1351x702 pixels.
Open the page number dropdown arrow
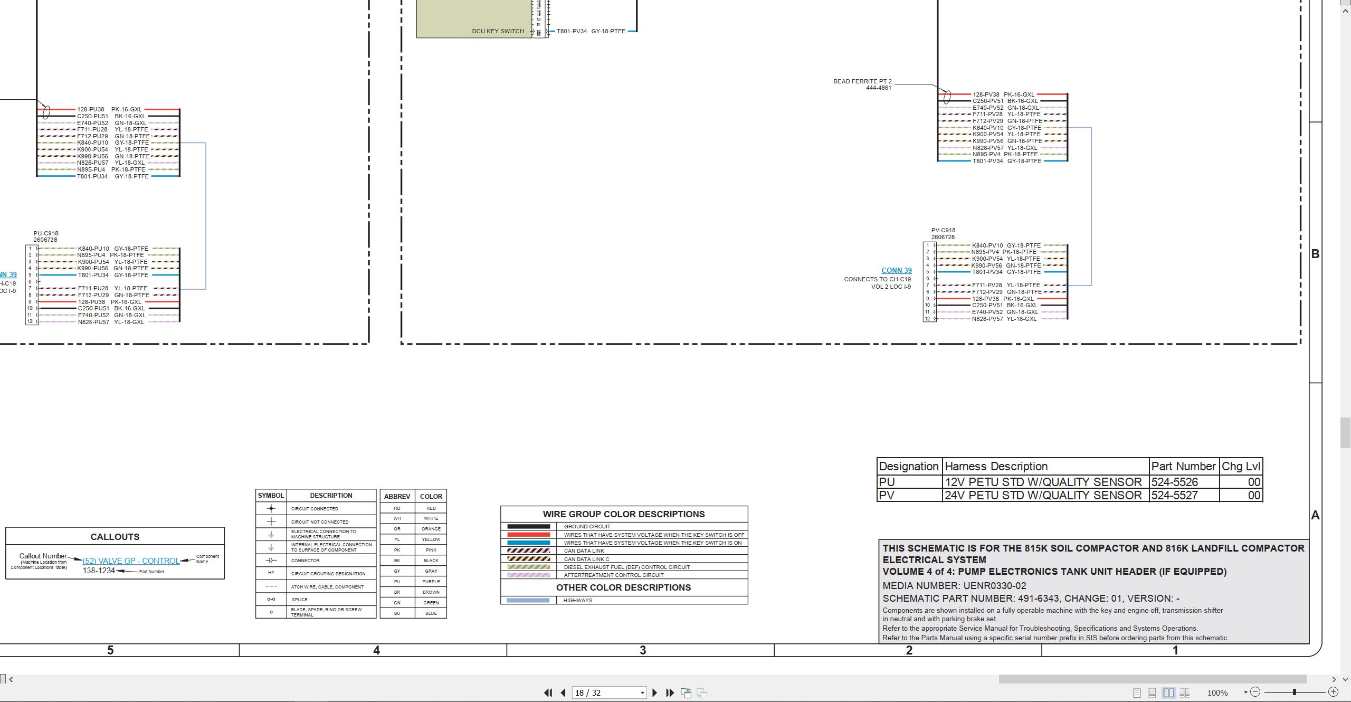coord(642,693)
